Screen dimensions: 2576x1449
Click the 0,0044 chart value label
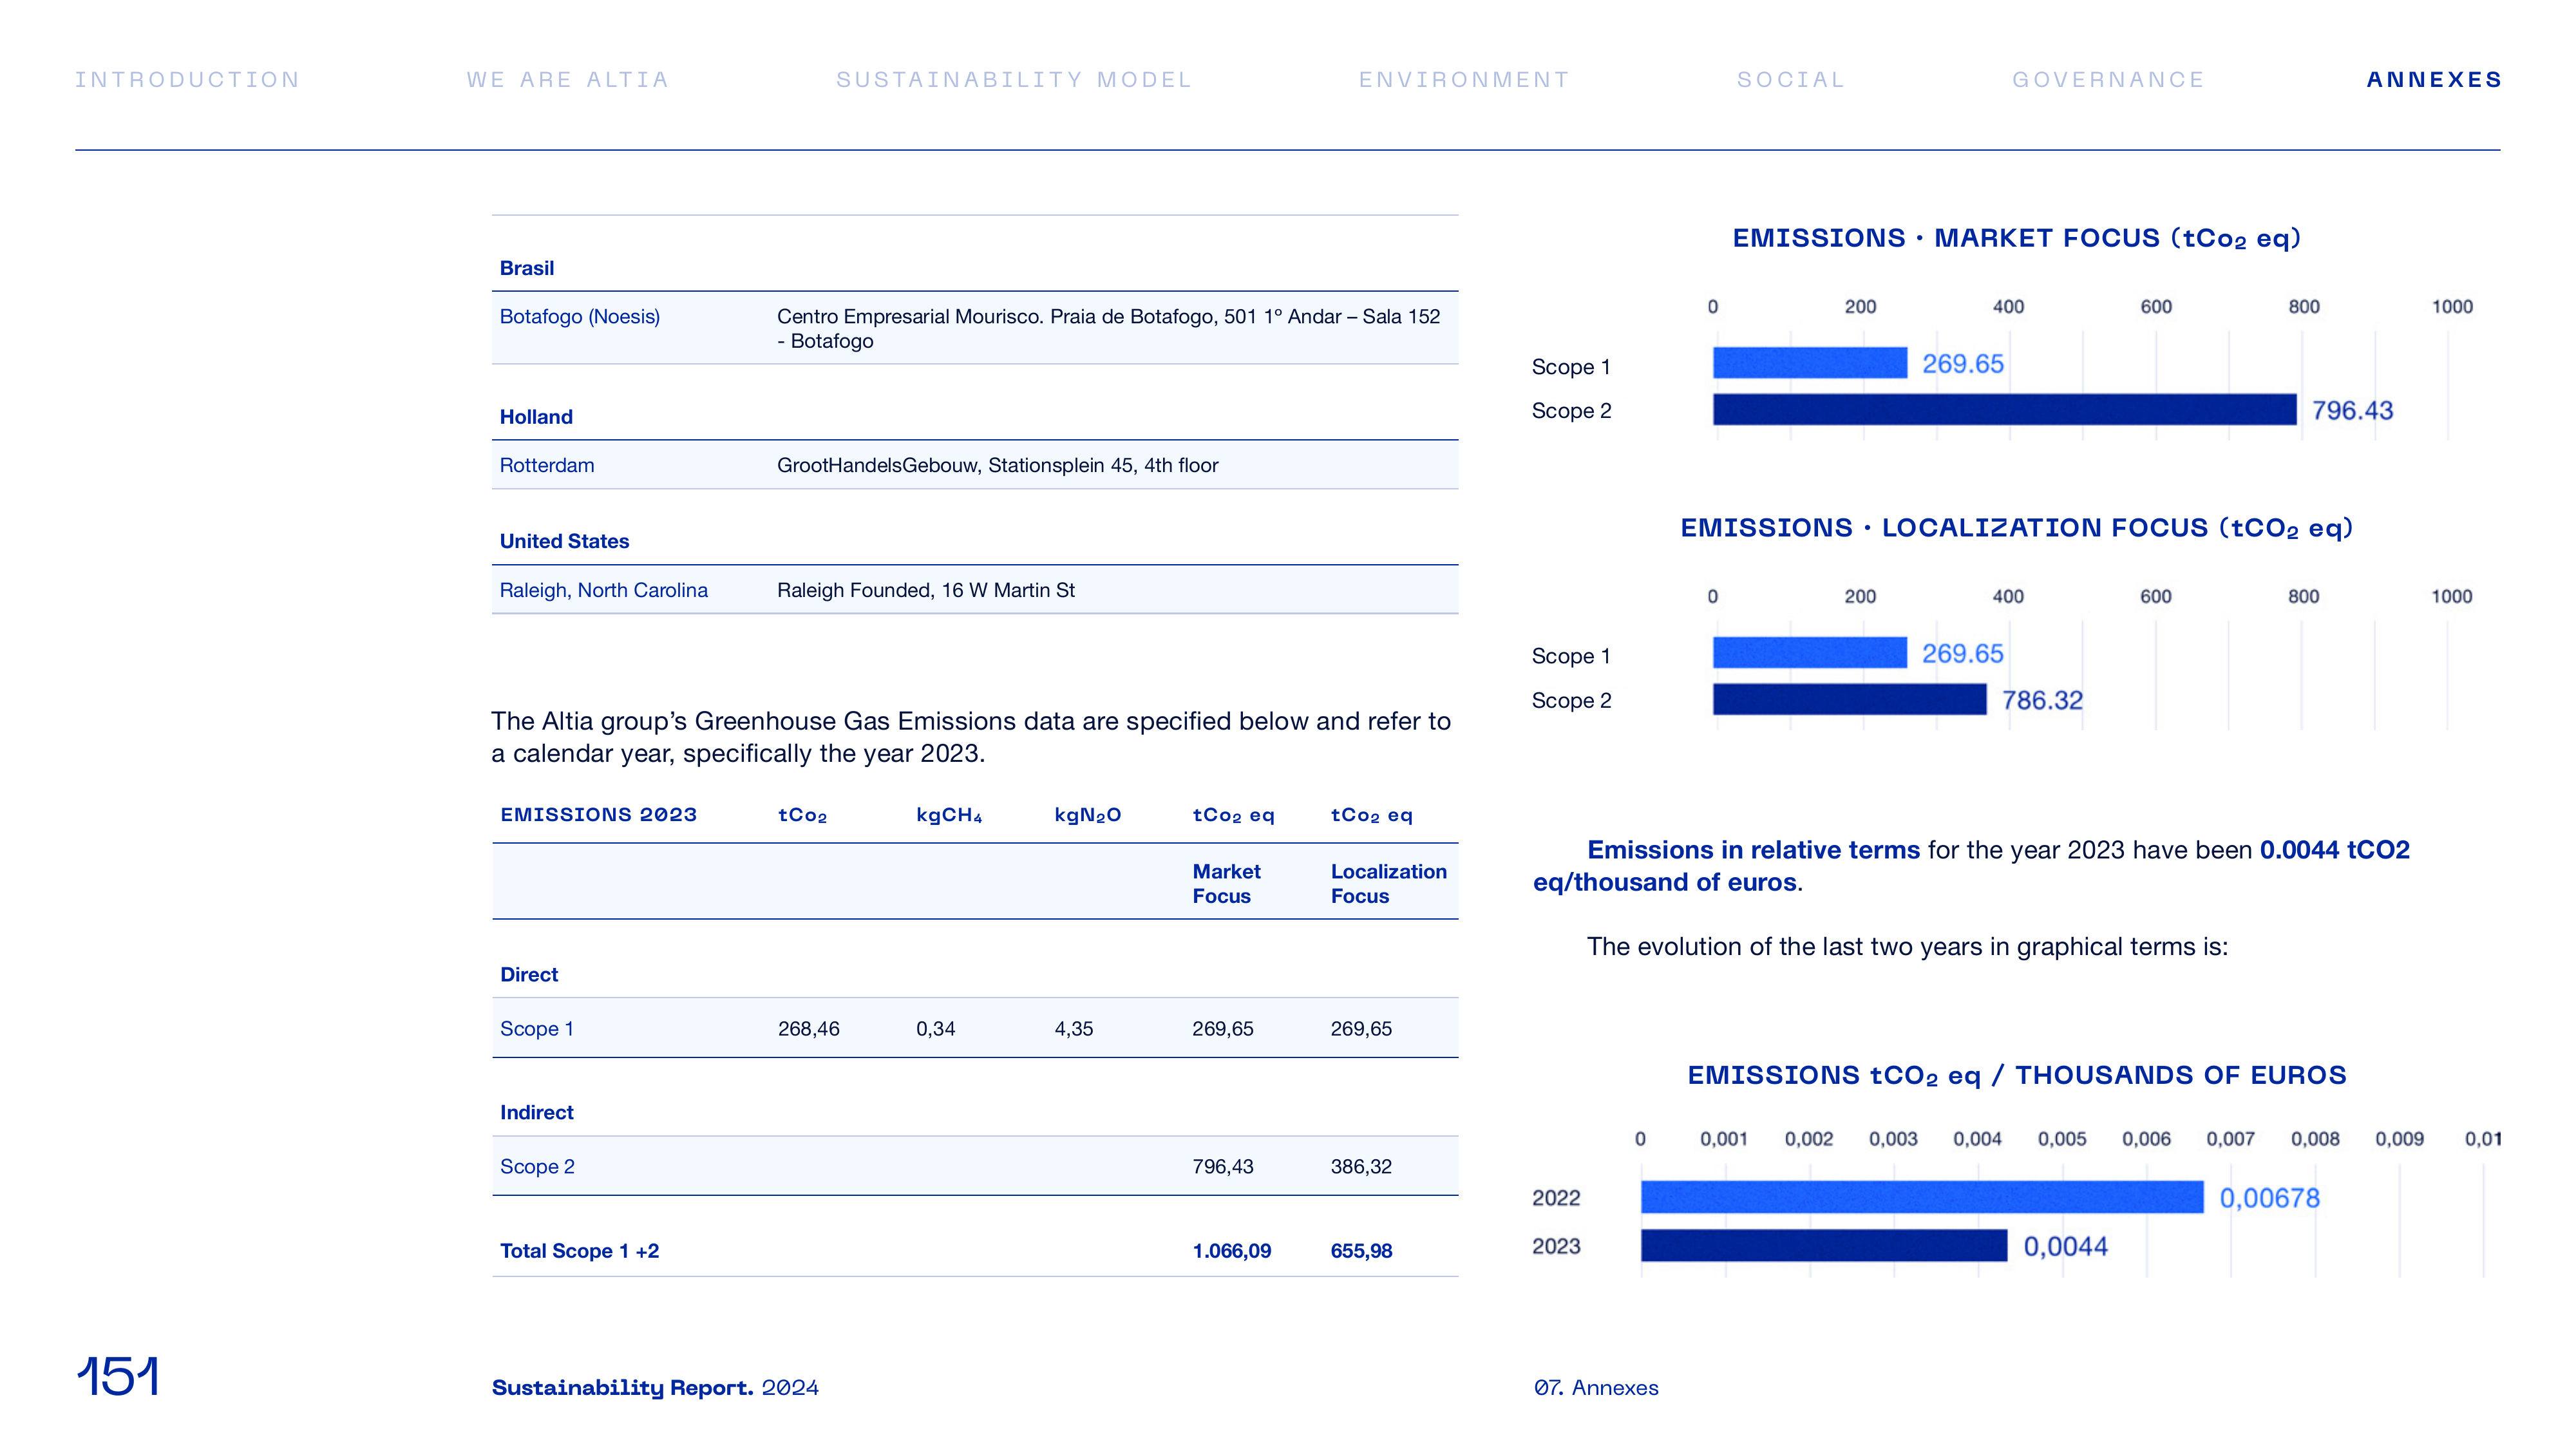pyautogui.click(x=2065, y=1247)
